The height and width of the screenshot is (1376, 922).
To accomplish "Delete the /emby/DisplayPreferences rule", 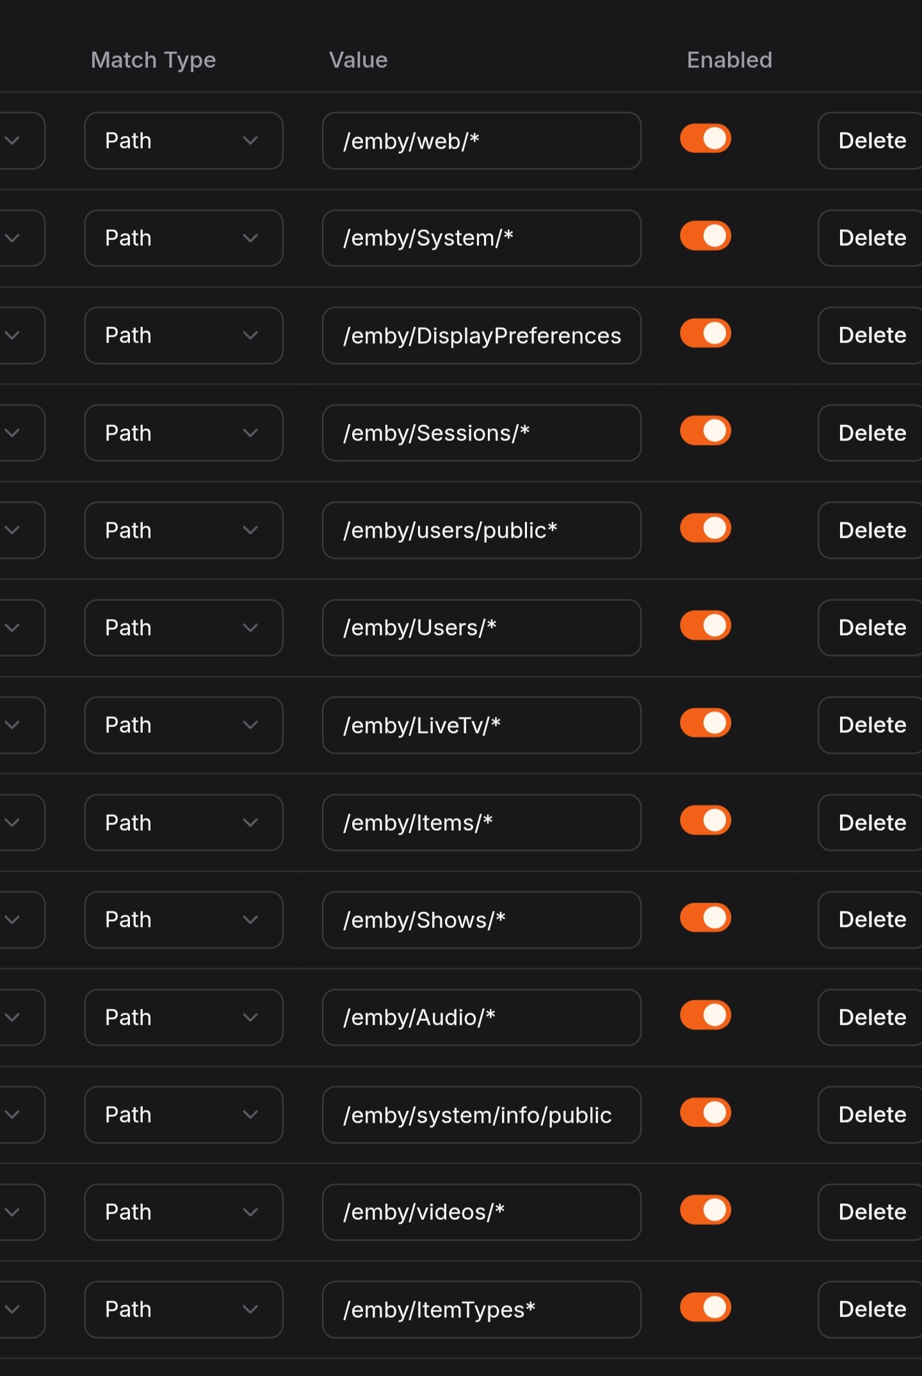I will tap(871, 335).
